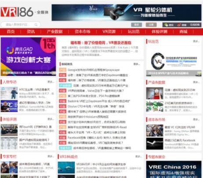203x178 pixels.
Task: Open the 腾讯GAD 游戏创新大赛 banner image
Action: 28,57
